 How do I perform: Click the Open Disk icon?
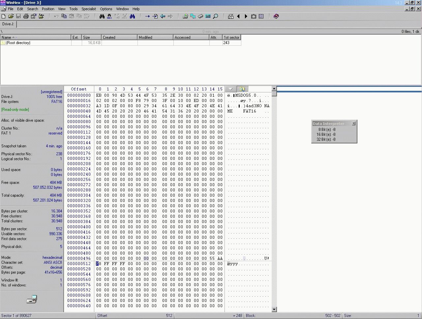point(185,16)
